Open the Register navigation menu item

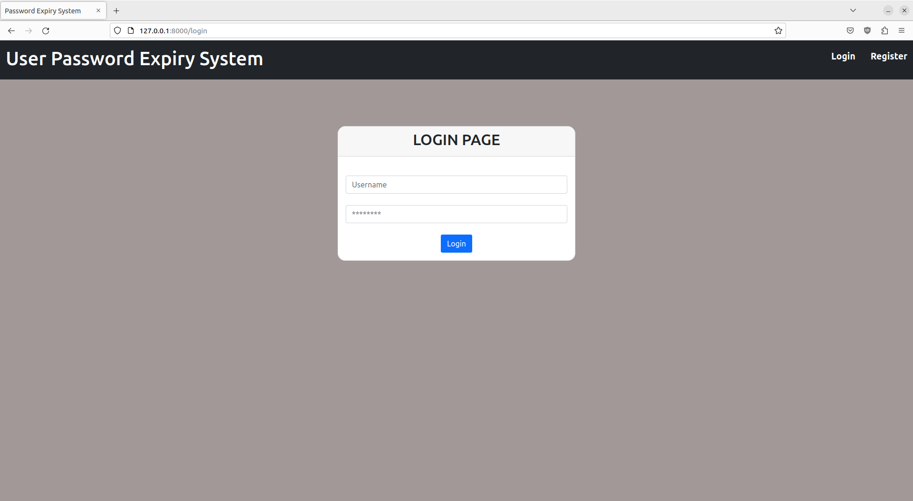click(888, 56)
